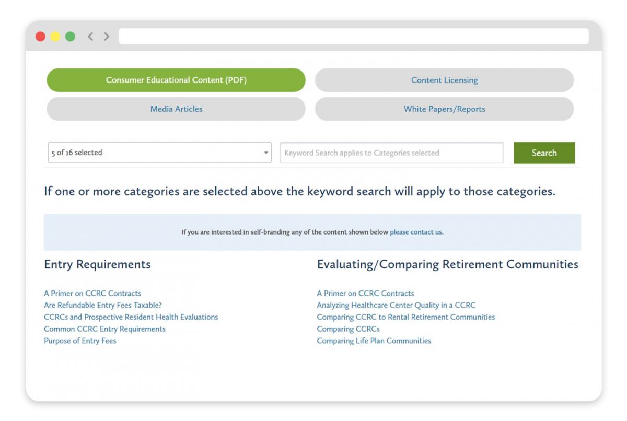Read 'Purpose of Entry Fees'
Image resolution: width=627 pixels, height=421 pixels.
click(x=80, y=341)
